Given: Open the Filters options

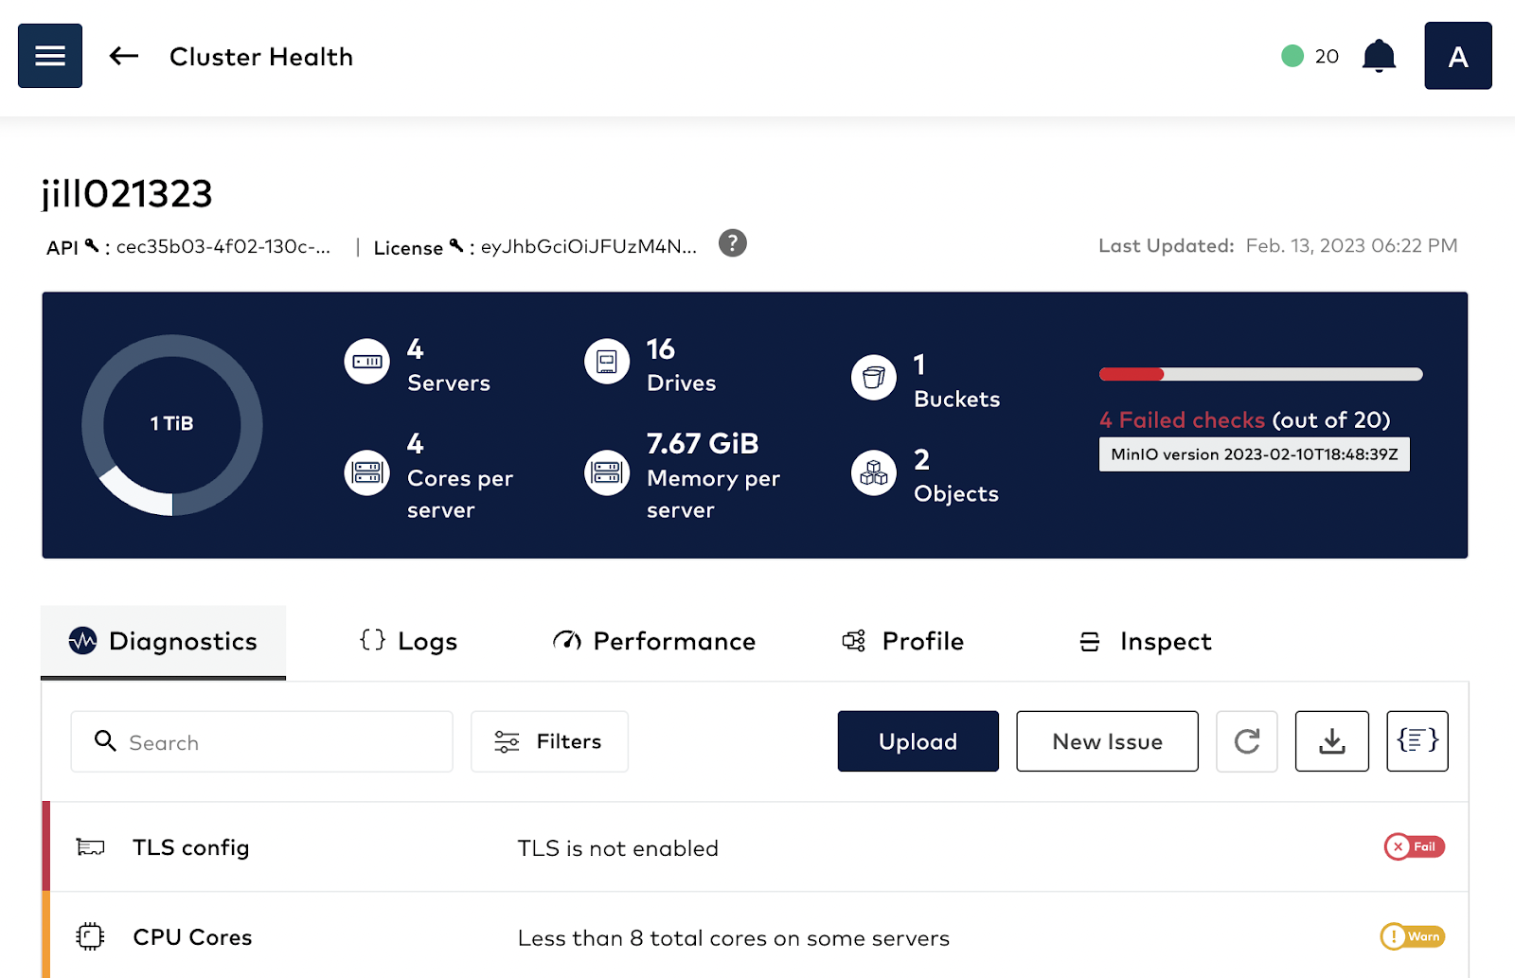Looking at the screenshot, I should tap(549, 741).
